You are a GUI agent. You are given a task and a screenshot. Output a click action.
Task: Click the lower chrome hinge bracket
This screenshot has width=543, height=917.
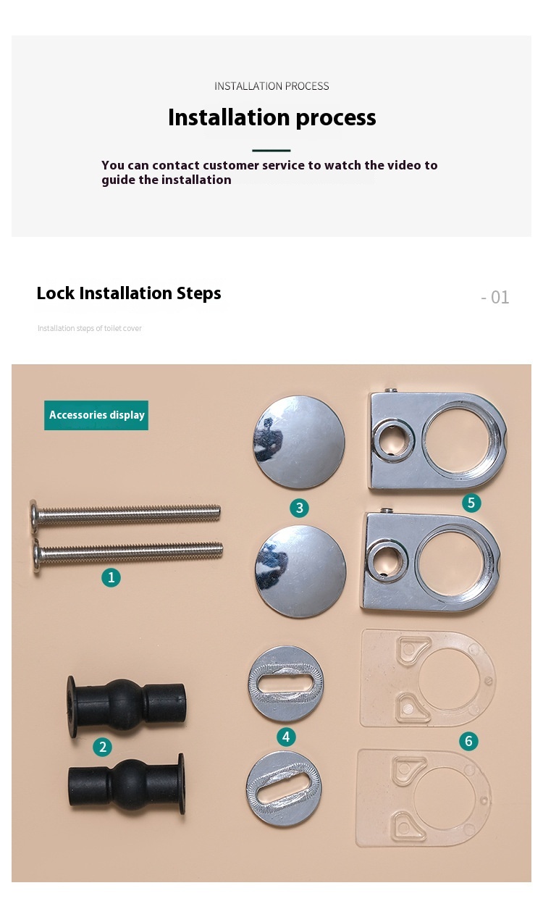point(434,561)
